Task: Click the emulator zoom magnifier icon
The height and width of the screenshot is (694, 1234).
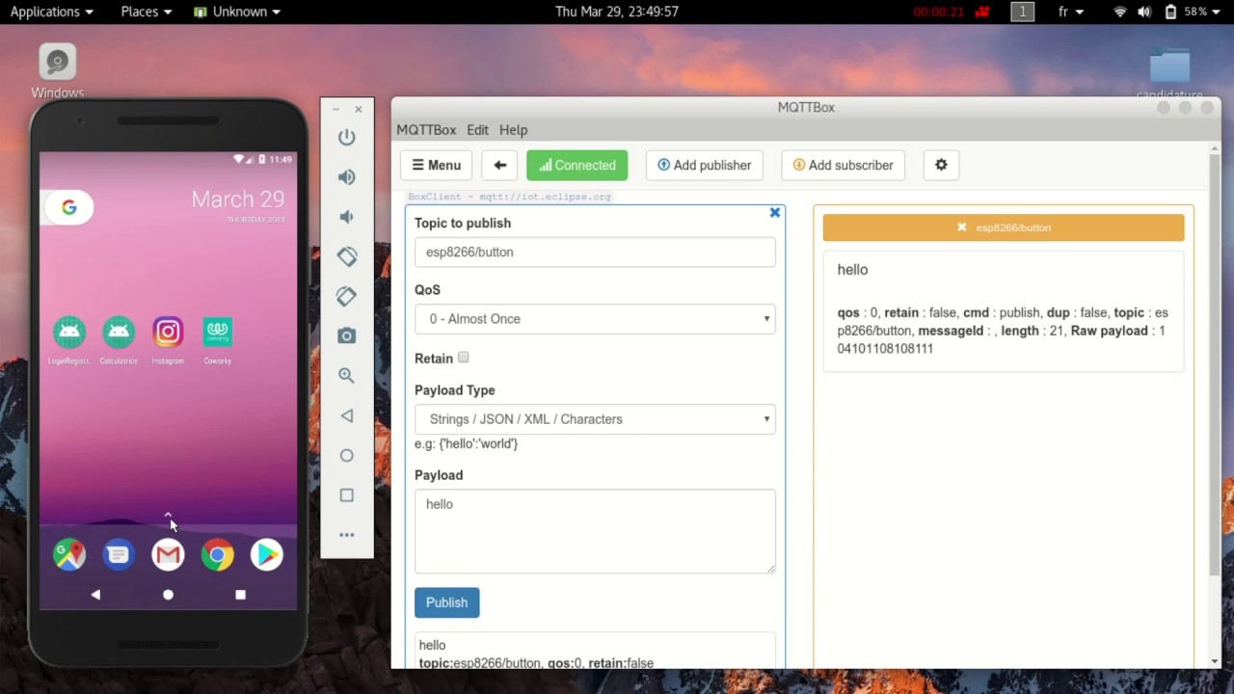Action: (x=347, y=376)
